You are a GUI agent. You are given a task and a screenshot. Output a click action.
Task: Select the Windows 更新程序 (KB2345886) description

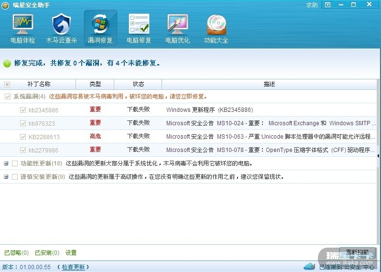tap(210, 110)
